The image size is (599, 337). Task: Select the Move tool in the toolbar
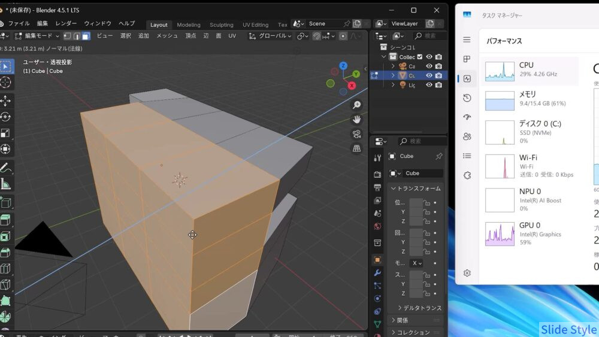5,99
